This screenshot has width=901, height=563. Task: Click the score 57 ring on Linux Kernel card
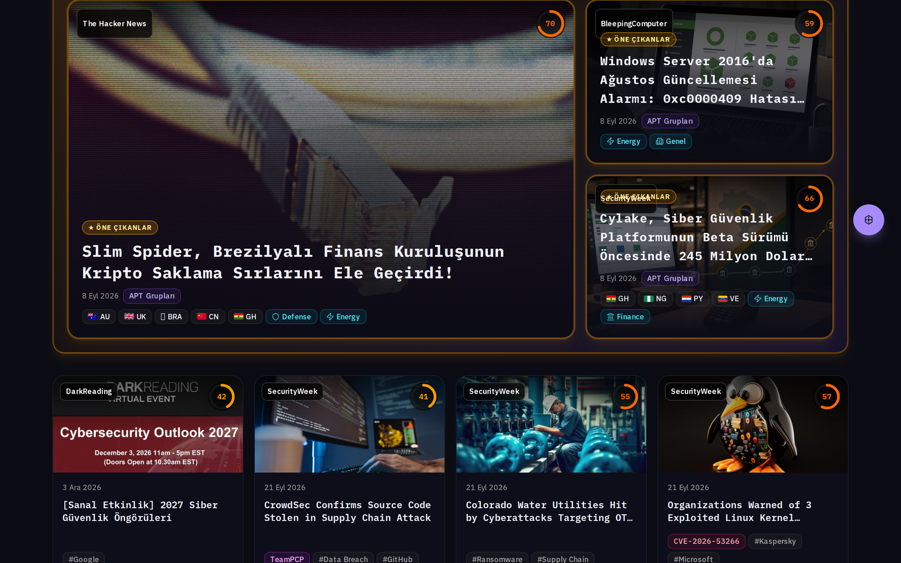point(827,397)
